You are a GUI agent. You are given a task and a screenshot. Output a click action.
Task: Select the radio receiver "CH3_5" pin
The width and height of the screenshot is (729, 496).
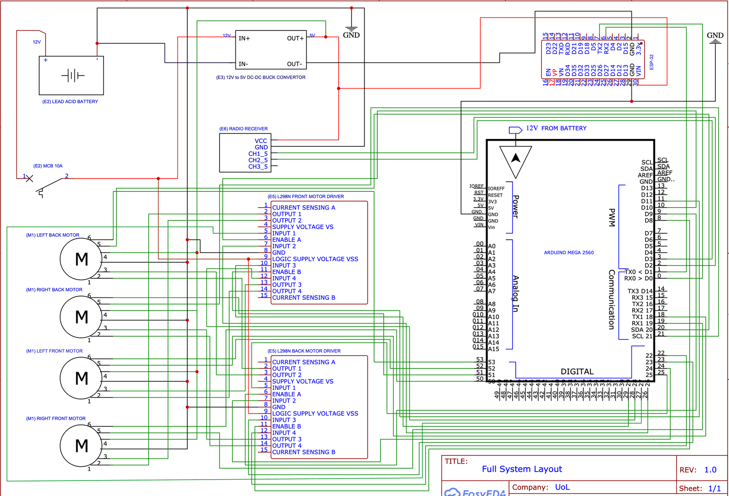click(258, 167)
